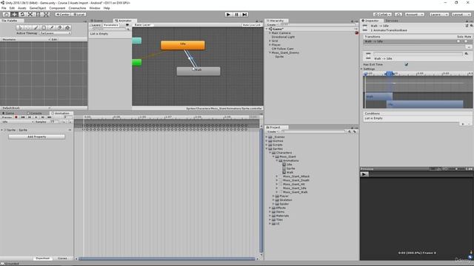The height and width of the screenshot is (266, 474).
Task: Toggle Has Exit Time checkbox
Action: point(407,64)
